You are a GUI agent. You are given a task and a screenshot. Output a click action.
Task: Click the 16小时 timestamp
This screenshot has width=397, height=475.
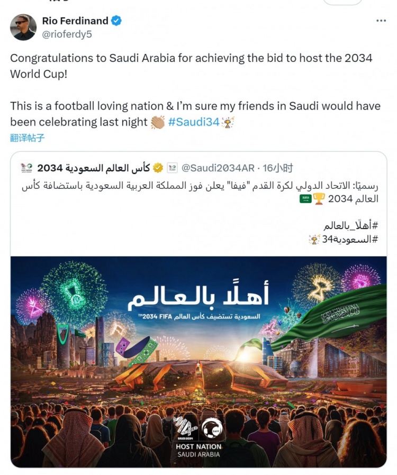point(278,168)
